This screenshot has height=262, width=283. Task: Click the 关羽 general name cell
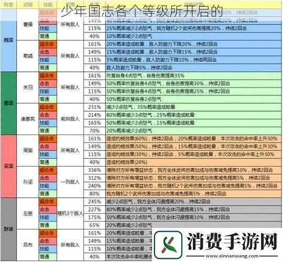(28, 88)
